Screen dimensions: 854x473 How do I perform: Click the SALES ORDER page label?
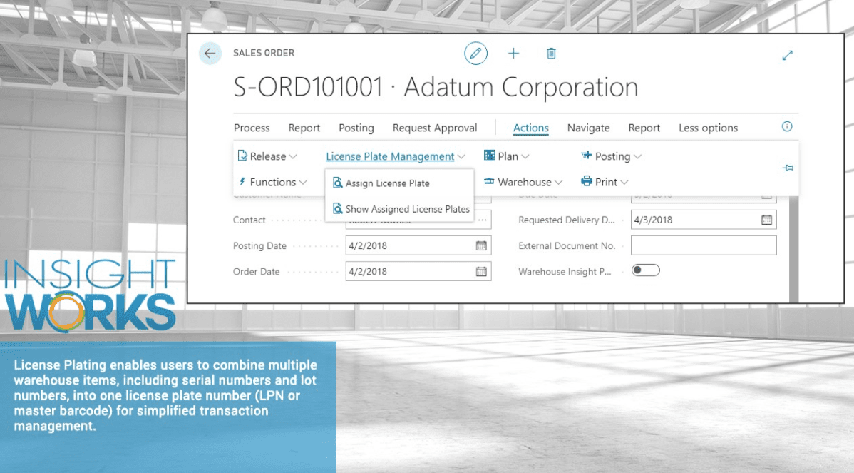tap(264, 53)
